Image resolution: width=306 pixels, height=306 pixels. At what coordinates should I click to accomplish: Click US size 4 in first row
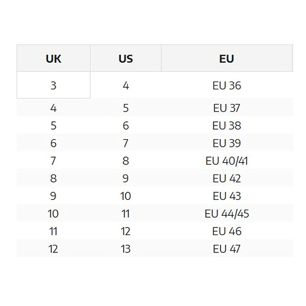coord(125,85)
